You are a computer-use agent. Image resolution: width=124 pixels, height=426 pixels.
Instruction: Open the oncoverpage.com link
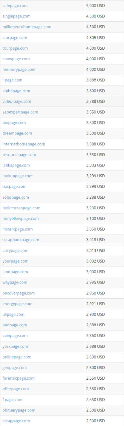(x=19, y=293)
